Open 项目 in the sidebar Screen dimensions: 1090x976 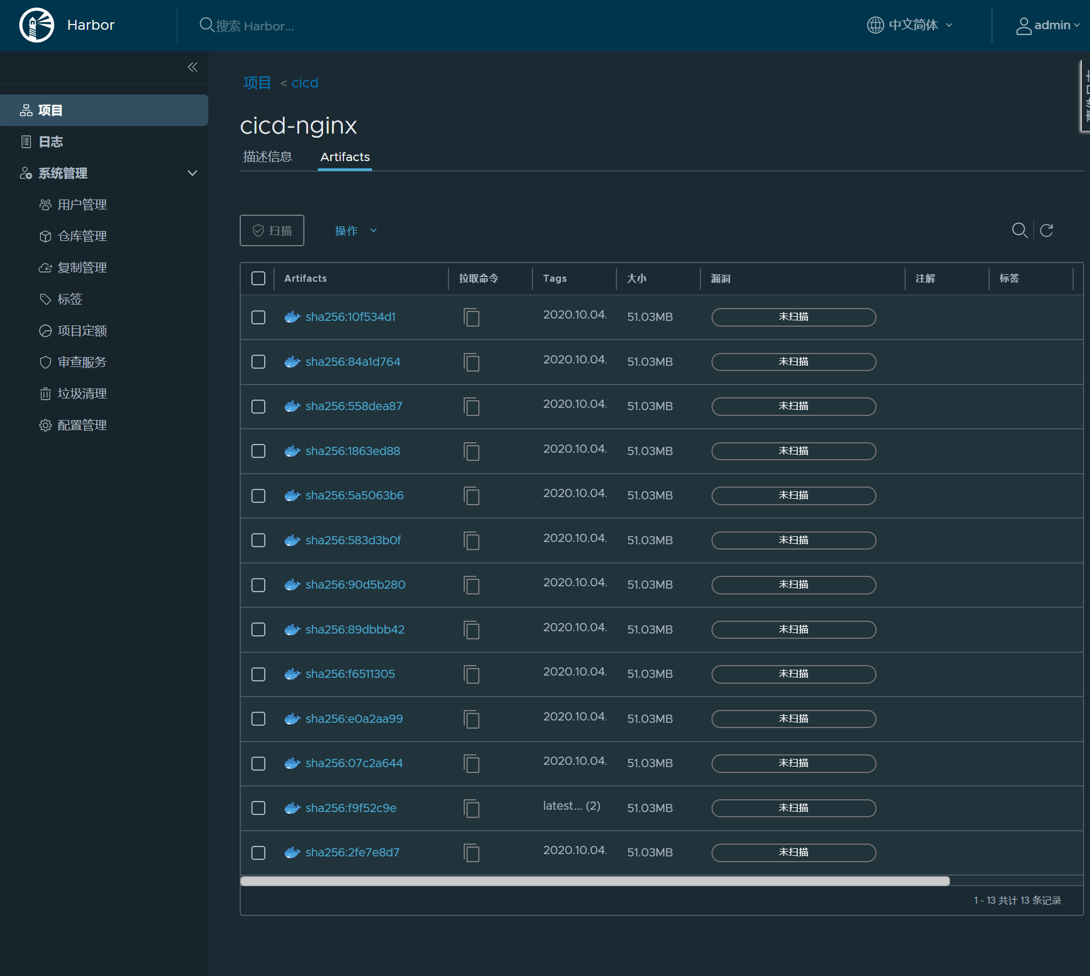point(104,110)
